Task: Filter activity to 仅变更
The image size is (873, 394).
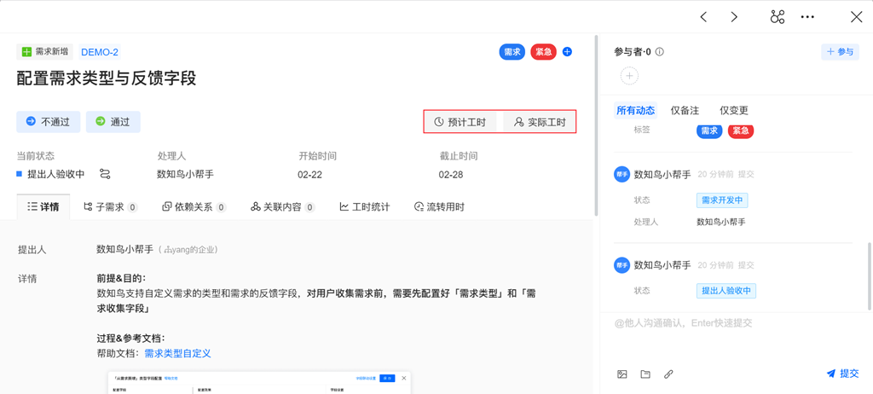Action: [734, 110]
